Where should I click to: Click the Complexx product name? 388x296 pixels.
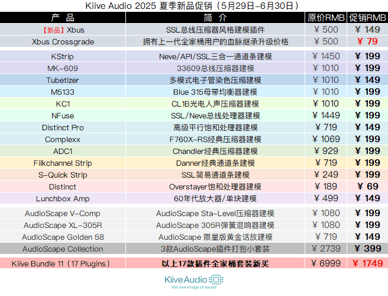click(63, 140)
